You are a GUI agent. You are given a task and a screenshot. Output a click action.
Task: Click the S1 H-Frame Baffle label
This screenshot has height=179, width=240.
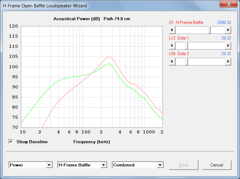point(186,22)
